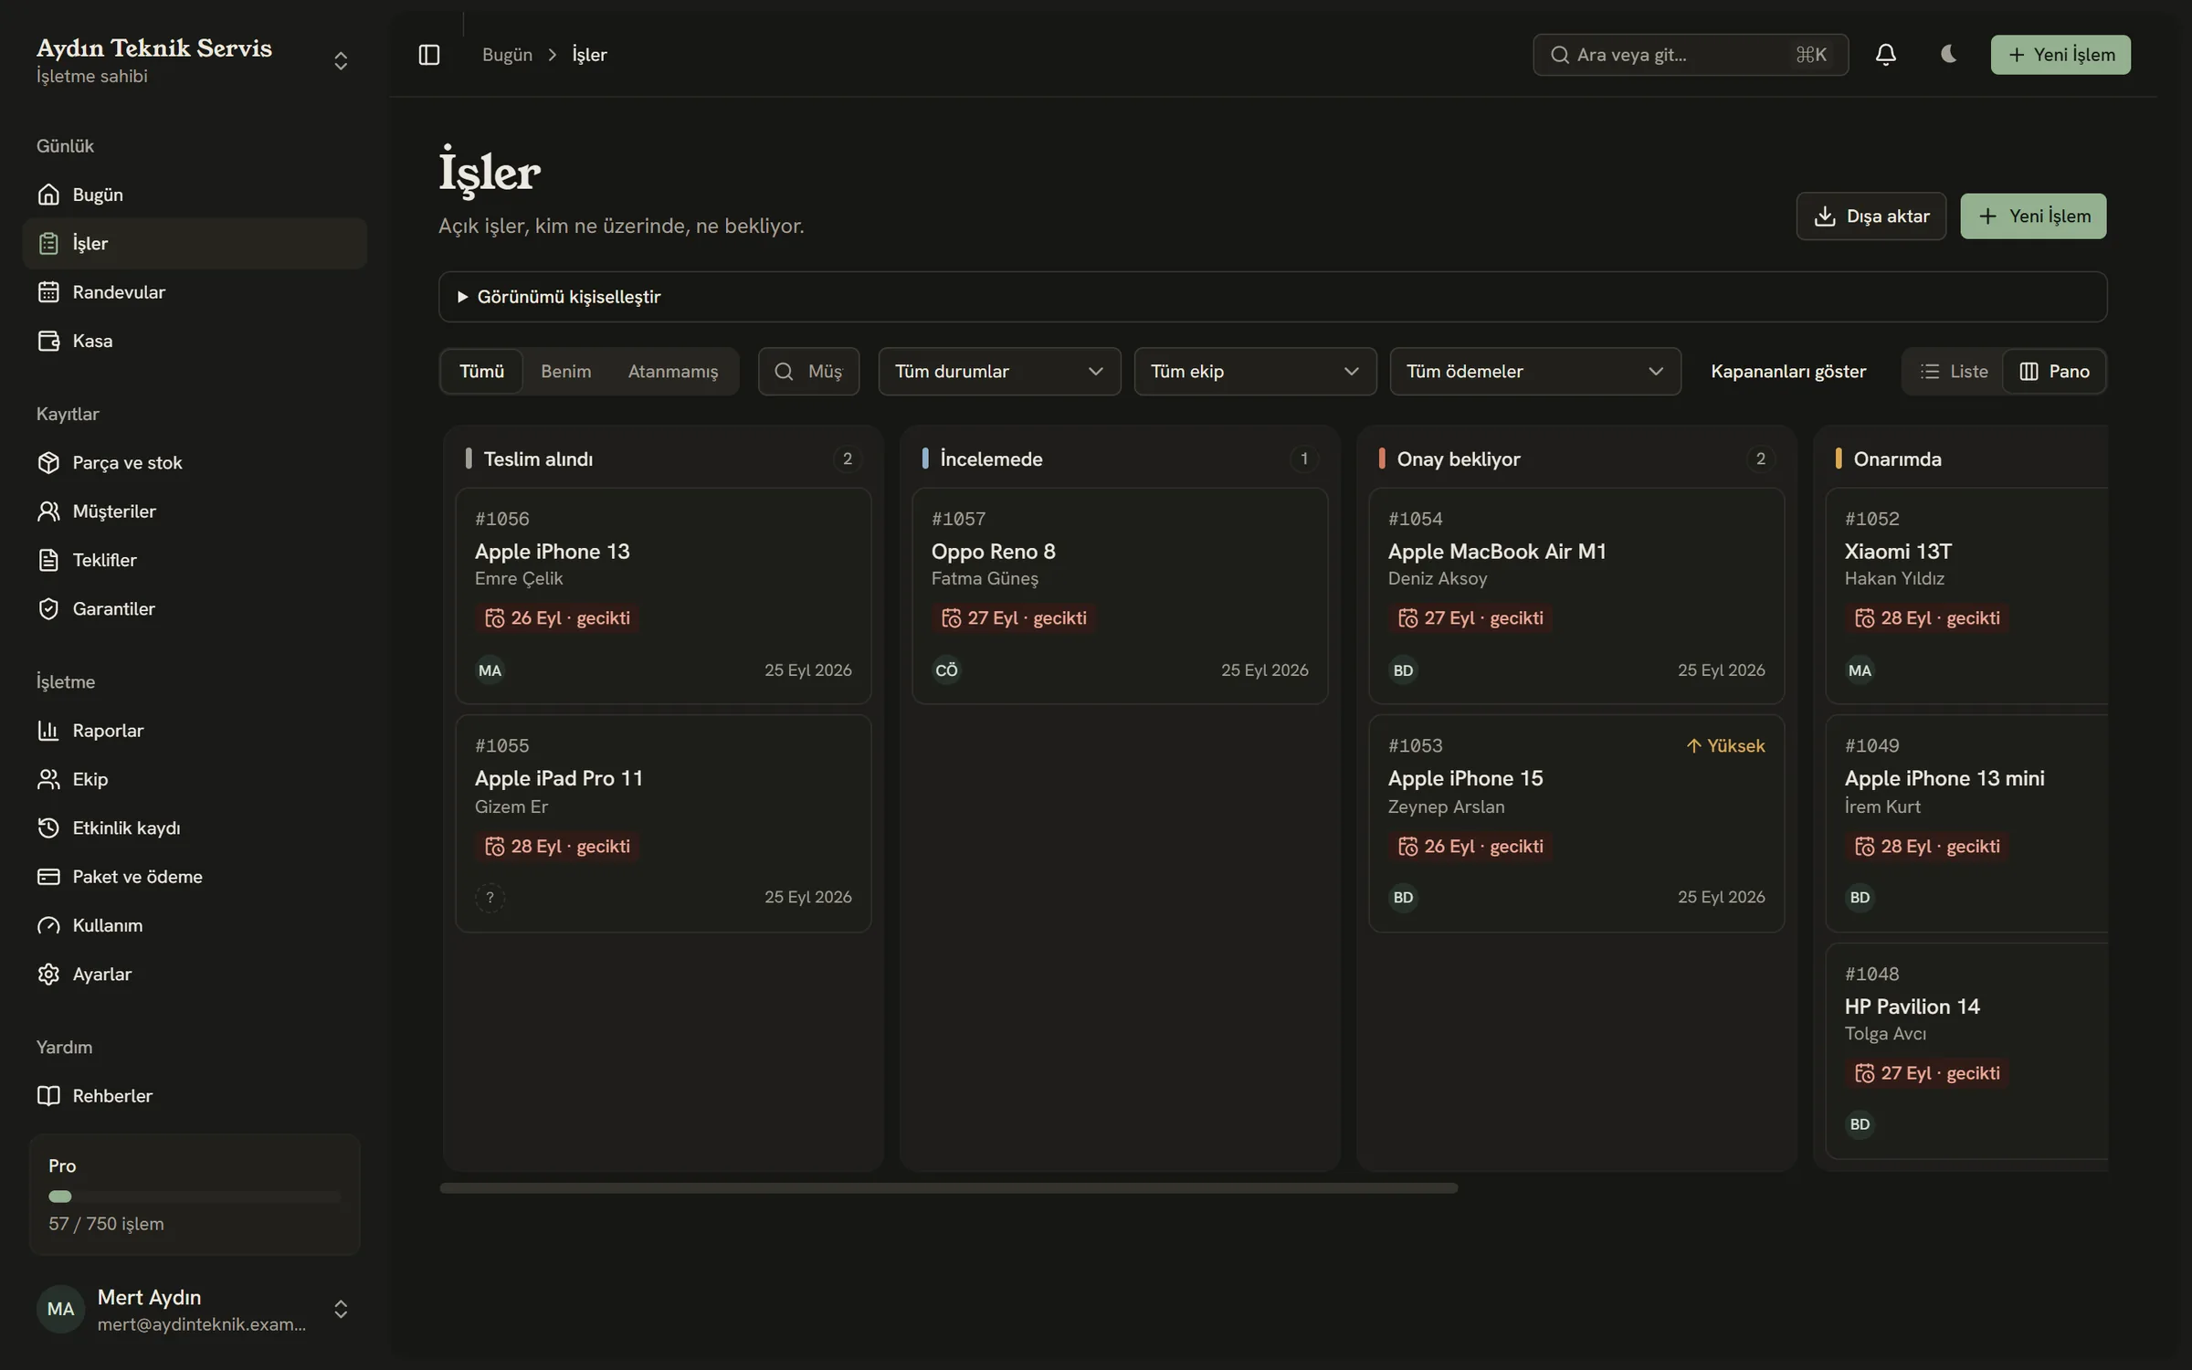Open Parça ve stok page
Image resolution: width=2192 pixels, height=1370 pixels.
(195, 462)
